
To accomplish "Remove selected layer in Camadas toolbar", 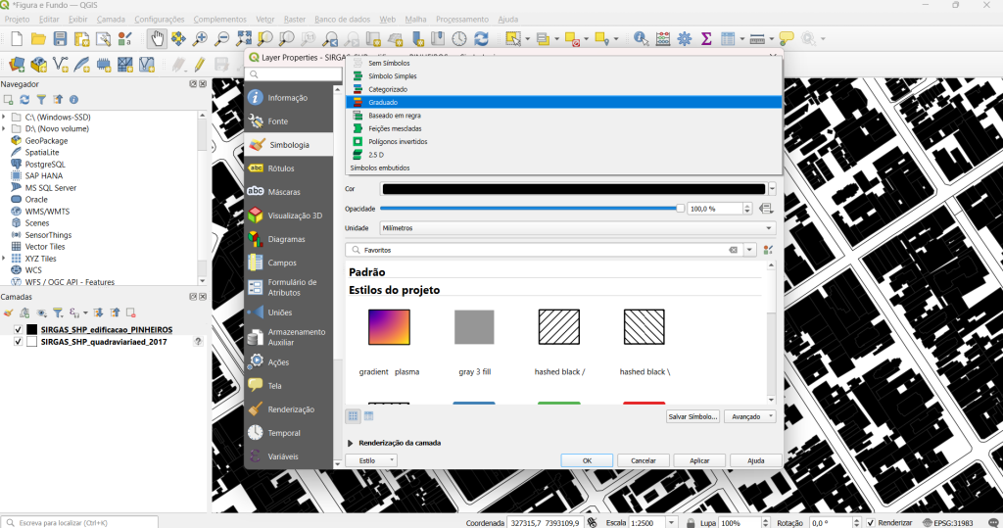I will tap(131, 312).
